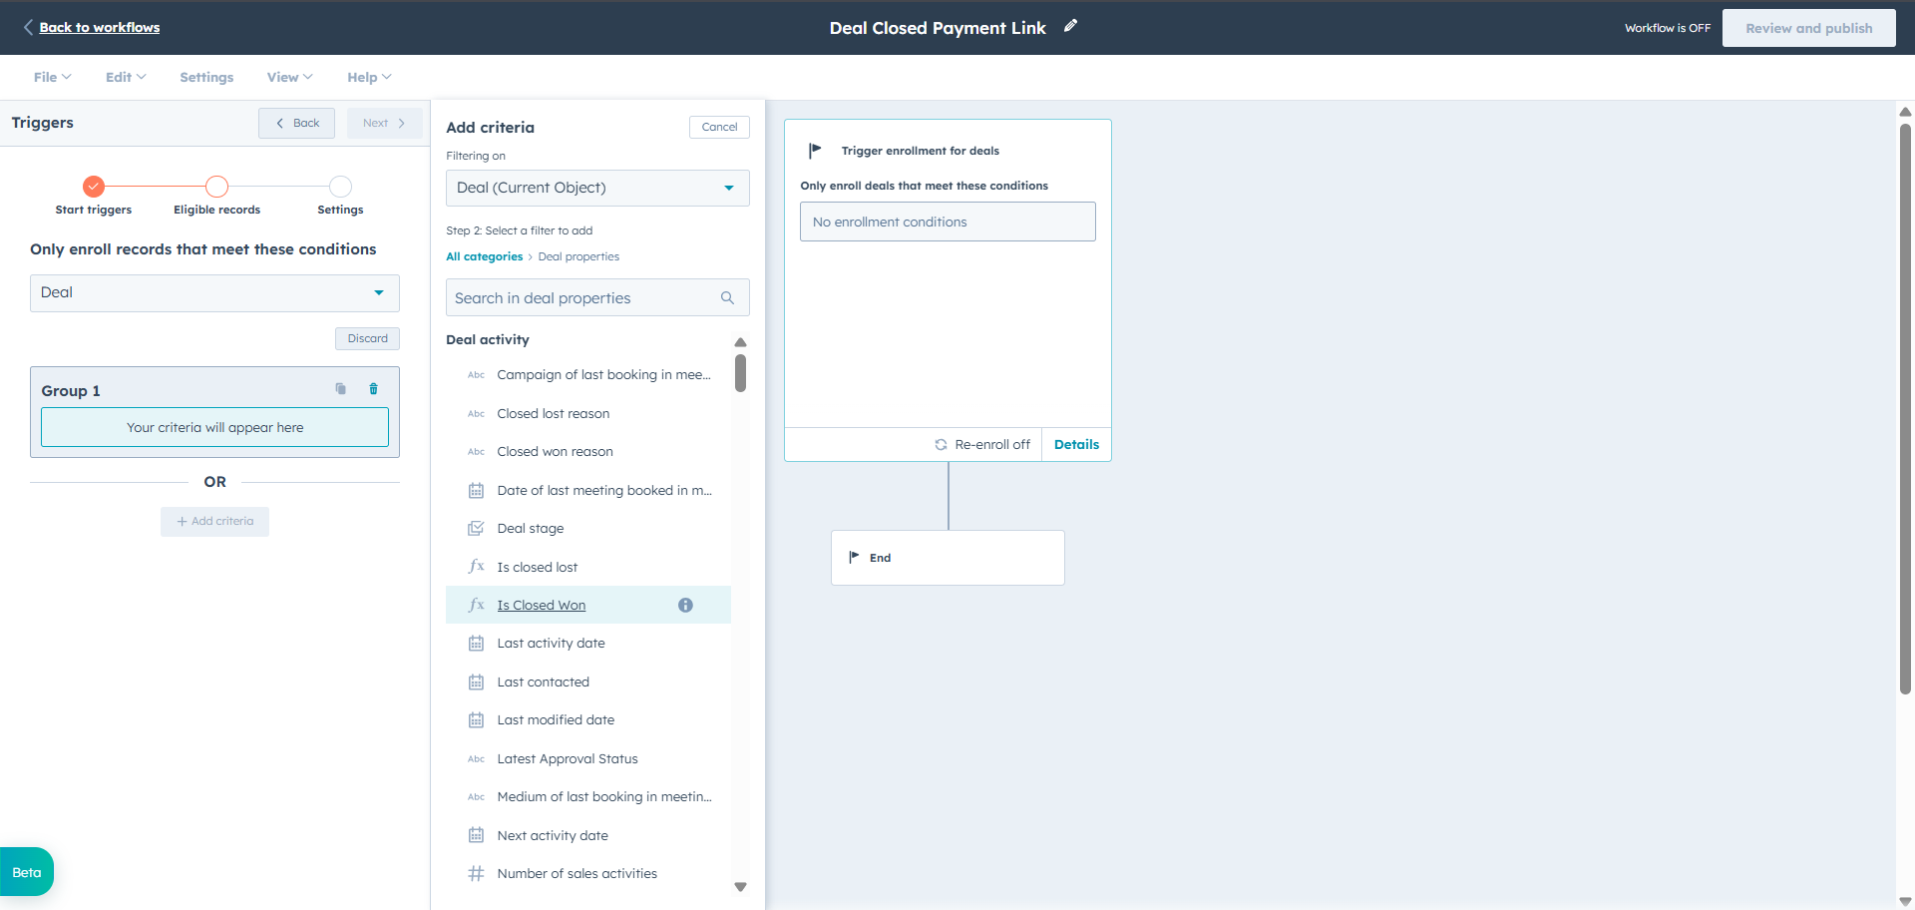Click the Beta badge button

pos(27,872)
